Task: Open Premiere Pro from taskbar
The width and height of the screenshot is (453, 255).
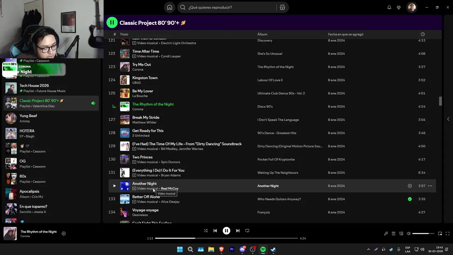Action: coord(232,249)
